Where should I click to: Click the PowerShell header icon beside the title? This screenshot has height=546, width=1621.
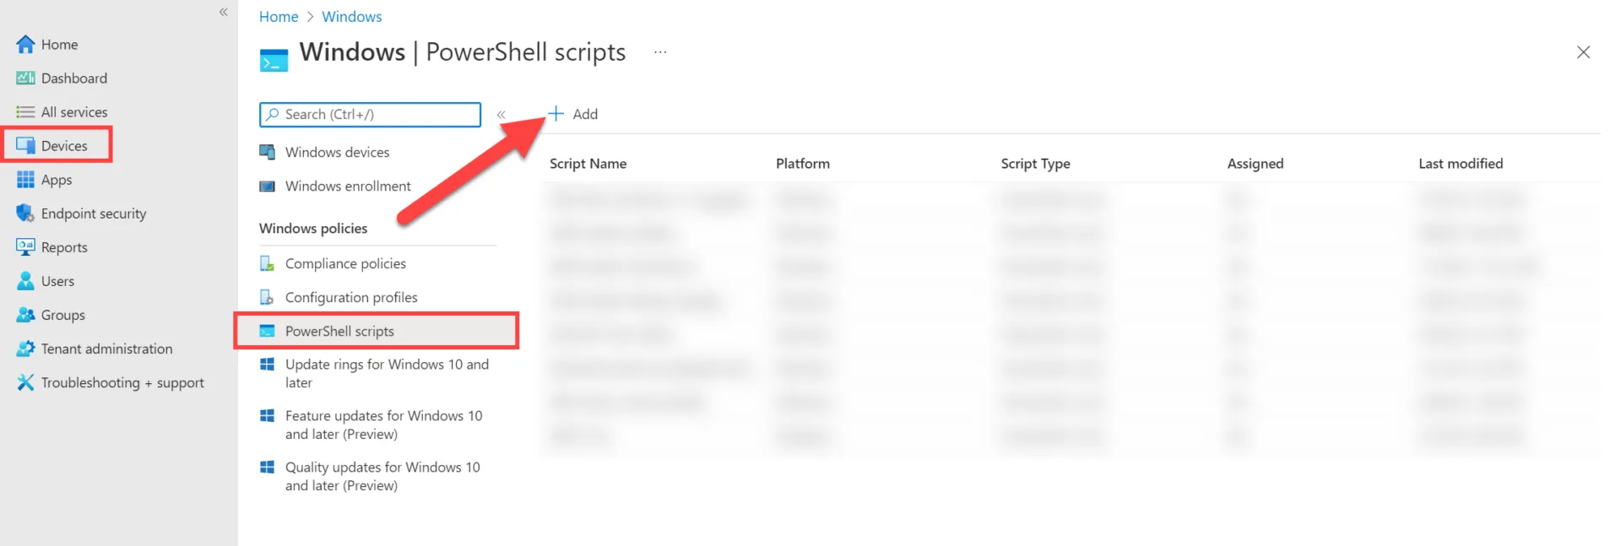(274, 60)
